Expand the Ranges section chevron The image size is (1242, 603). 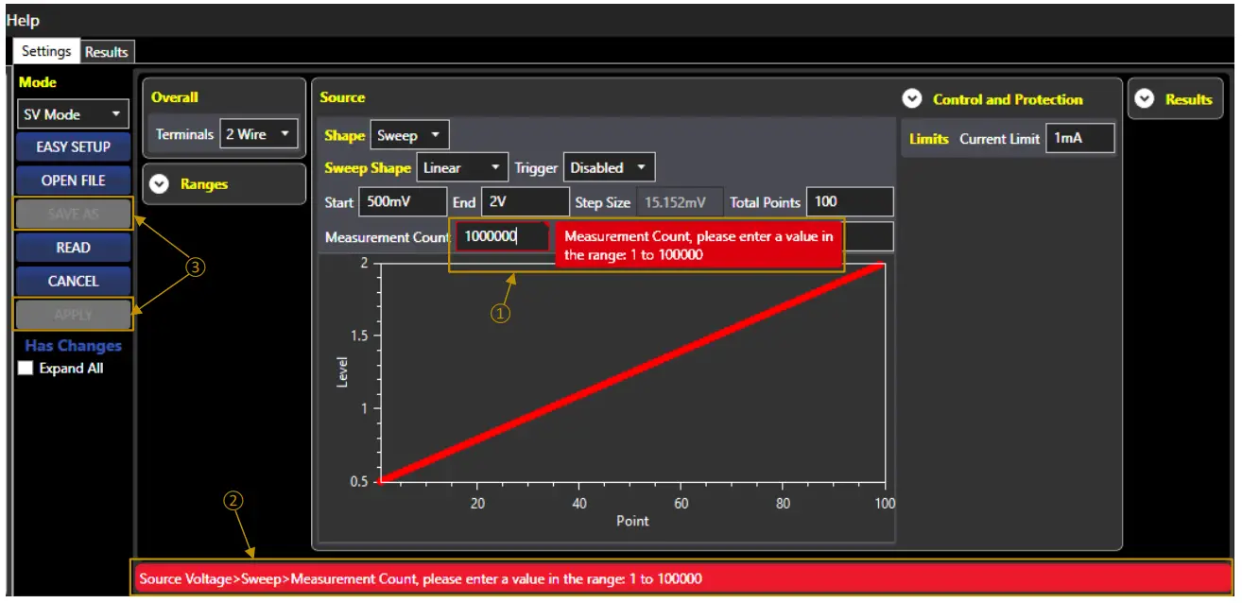tap(160, 184)
